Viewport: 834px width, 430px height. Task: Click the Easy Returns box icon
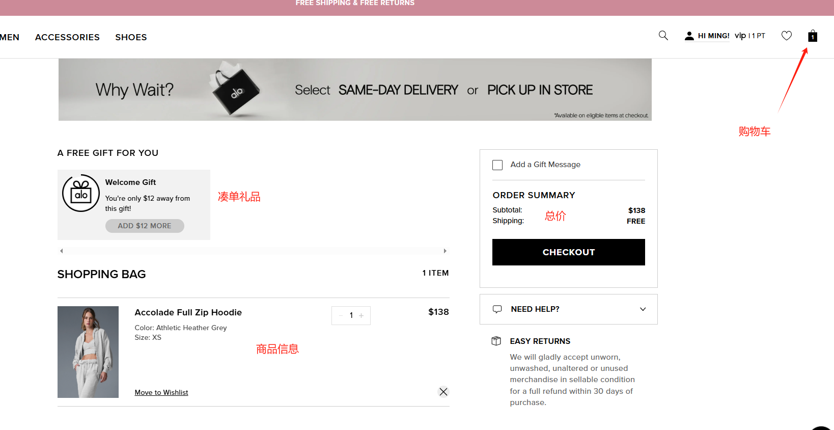point(496,341)
